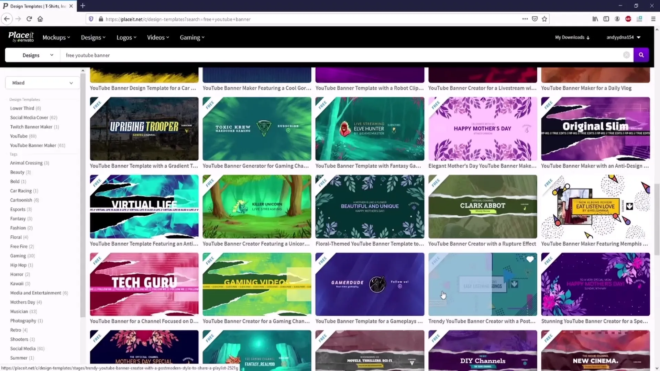Open the New Cinema banner thumbnail
This screenshot has width=660, height=371.
595,350
